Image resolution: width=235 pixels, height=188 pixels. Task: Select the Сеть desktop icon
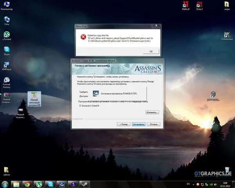(x=7, y=21)
